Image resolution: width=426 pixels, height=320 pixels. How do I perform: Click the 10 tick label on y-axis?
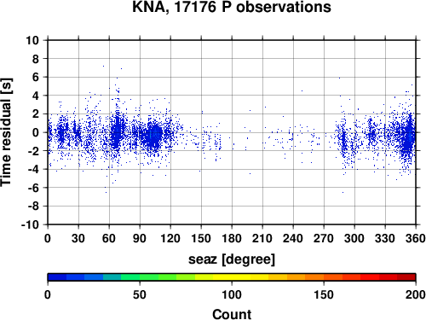[x=32, y=40]
